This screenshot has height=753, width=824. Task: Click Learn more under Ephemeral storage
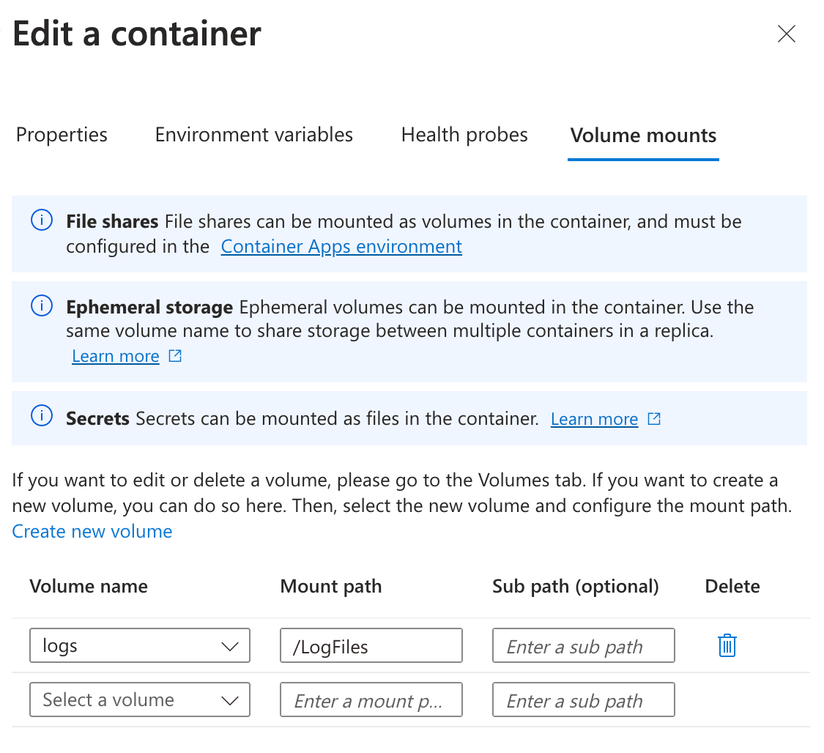(x=115, y=355)
